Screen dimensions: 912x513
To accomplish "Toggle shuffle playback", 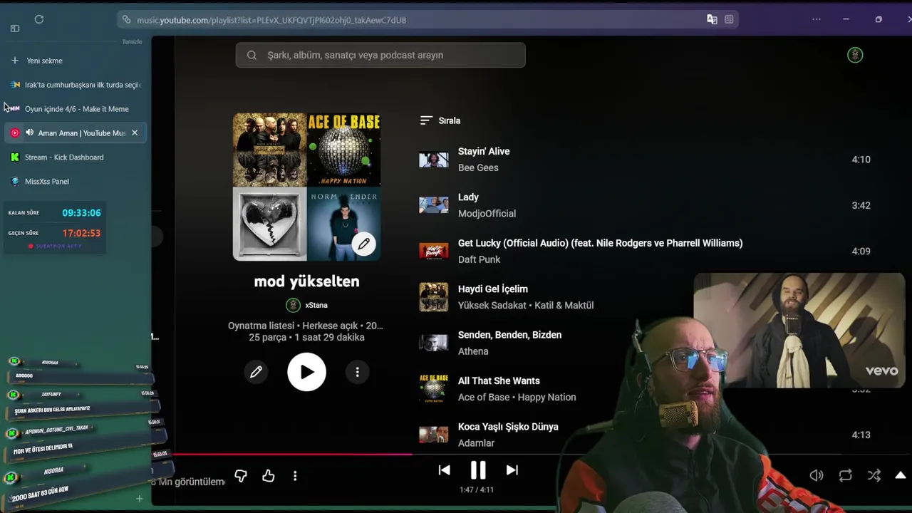I will tap(874, 475).
